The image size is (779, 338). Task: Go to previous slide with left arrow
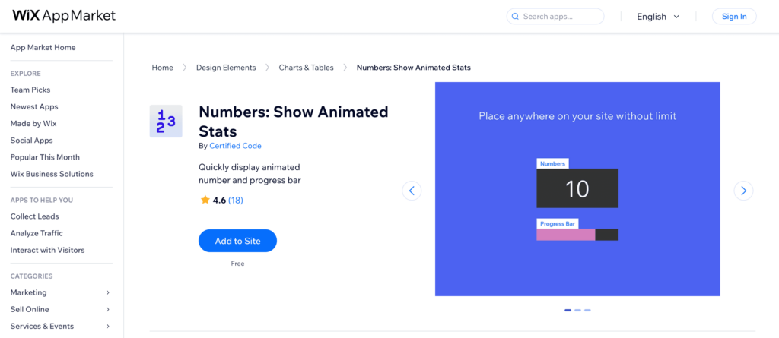412,191
